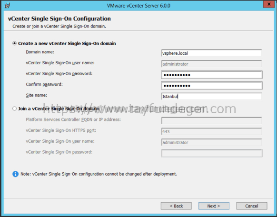Screen dimensions: 277x217
Task: Click the VMware vCenter Server 6.0.0 title
Action: [138, 6]
